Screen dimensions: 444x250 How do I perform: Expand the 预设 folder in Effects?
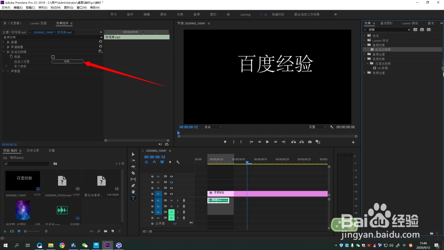(365, 36)
